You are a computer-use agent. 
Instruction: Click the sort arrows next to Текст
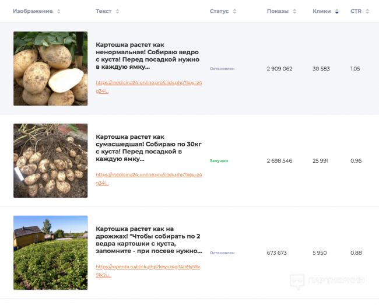pos(117,11)
